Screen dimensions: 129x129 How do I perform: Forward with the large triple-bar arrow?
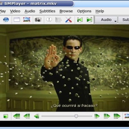[117, 116]
